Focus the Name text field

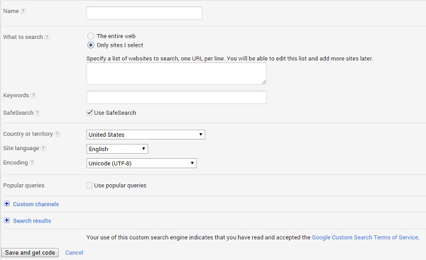(144, 13)
